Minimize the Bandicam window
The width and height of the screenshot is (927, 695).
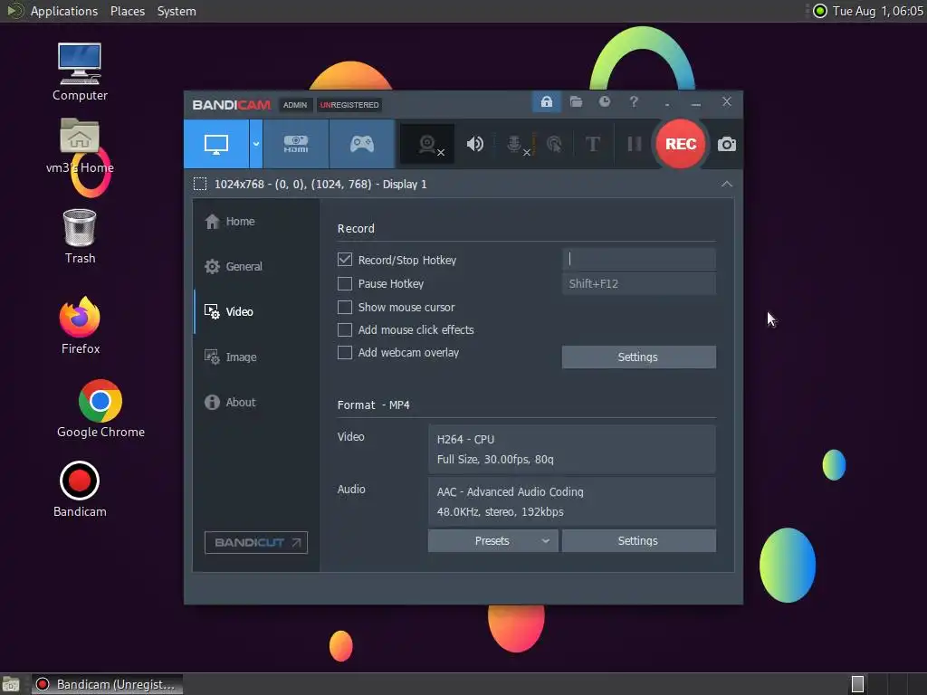pos(696,102)
